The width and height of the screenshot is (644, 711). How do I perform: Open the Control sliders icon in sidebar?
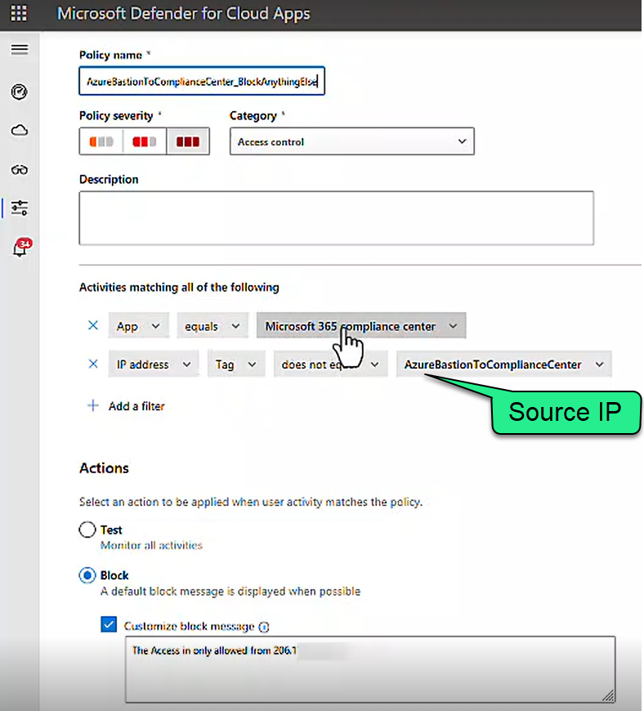tap(20, 208)
